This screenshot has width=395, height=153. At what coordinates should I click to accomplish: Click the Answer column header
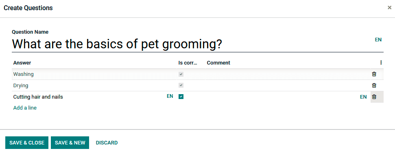(22, 63)
